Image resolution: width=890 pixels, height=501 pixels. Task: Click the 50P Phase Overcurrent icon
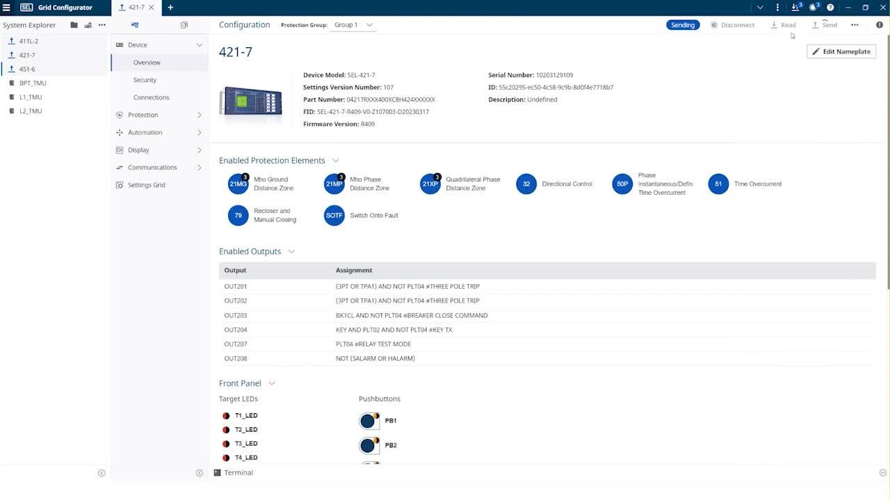tap(622, 184)
